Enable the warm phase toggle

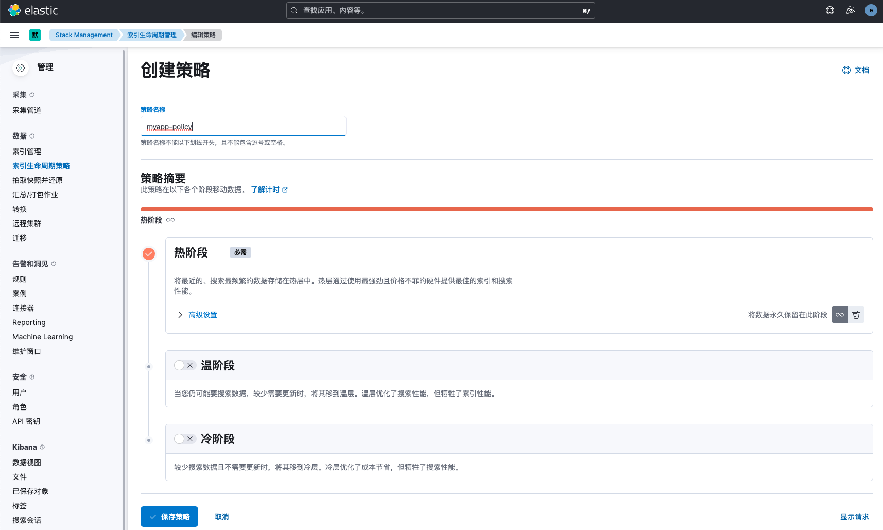[x=184, y=365]
